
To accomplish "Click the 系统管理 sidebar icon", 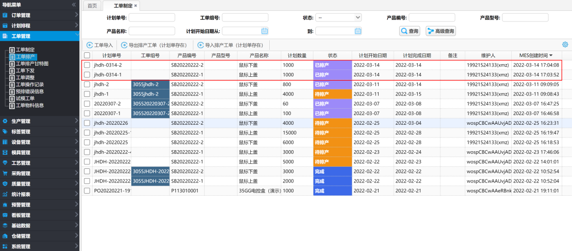I will (x=5, y=247).
